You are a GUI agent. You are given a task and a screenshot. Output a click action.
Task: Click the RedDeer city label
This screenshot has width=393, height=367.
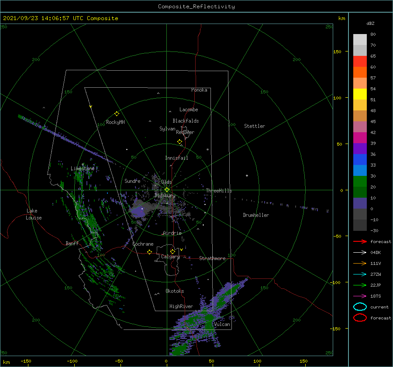[x=185, y=132]
